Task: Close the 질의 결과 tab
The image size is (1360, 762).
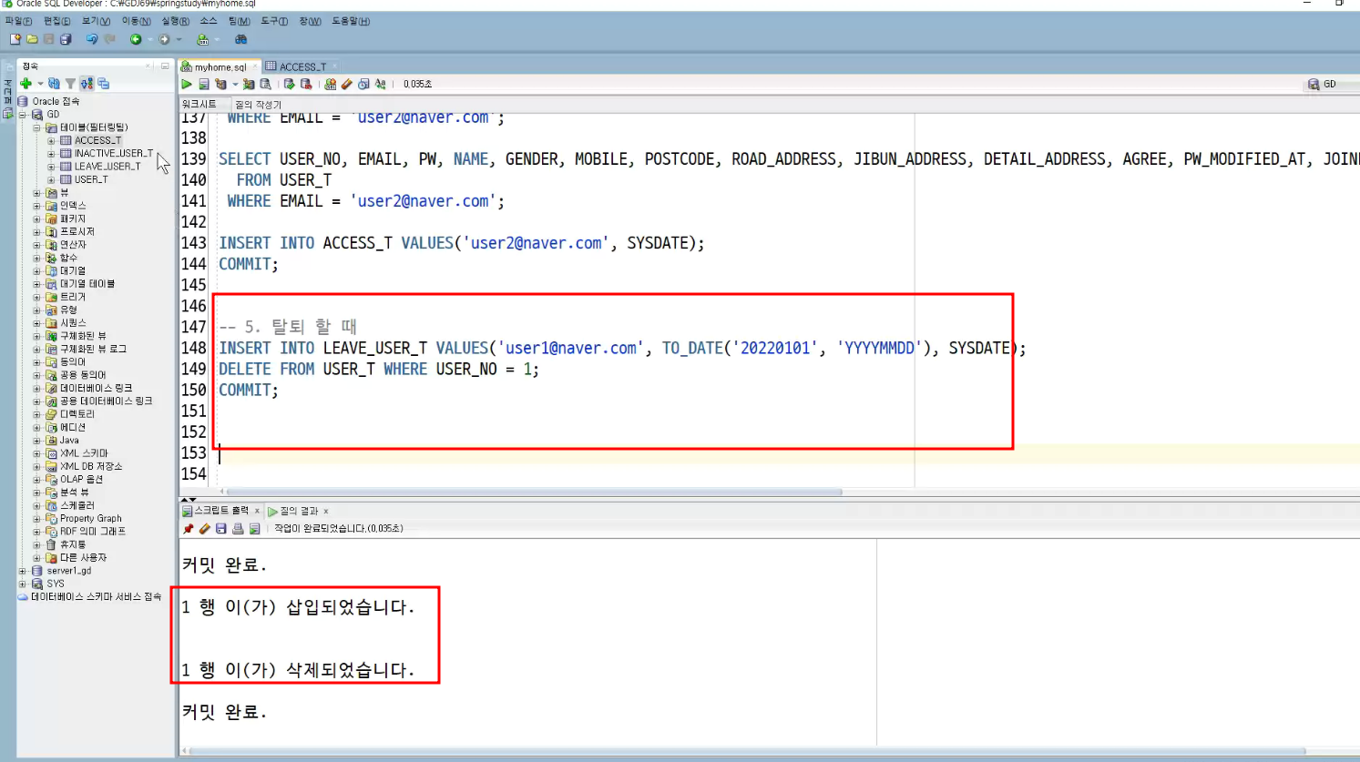Action: pyautogui.click(x=326, y=511)
